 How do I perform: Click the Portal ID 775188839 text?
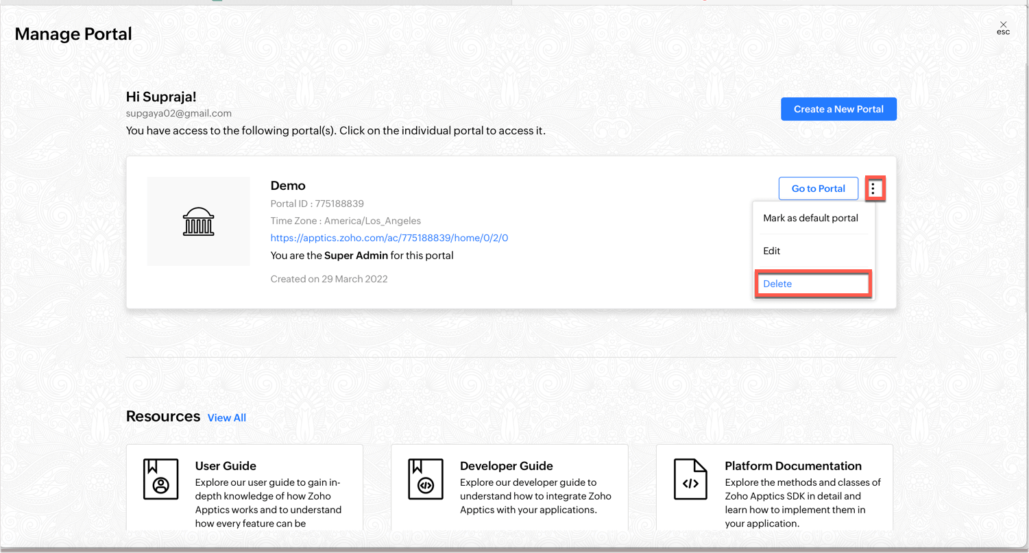[x=317, y=204]
